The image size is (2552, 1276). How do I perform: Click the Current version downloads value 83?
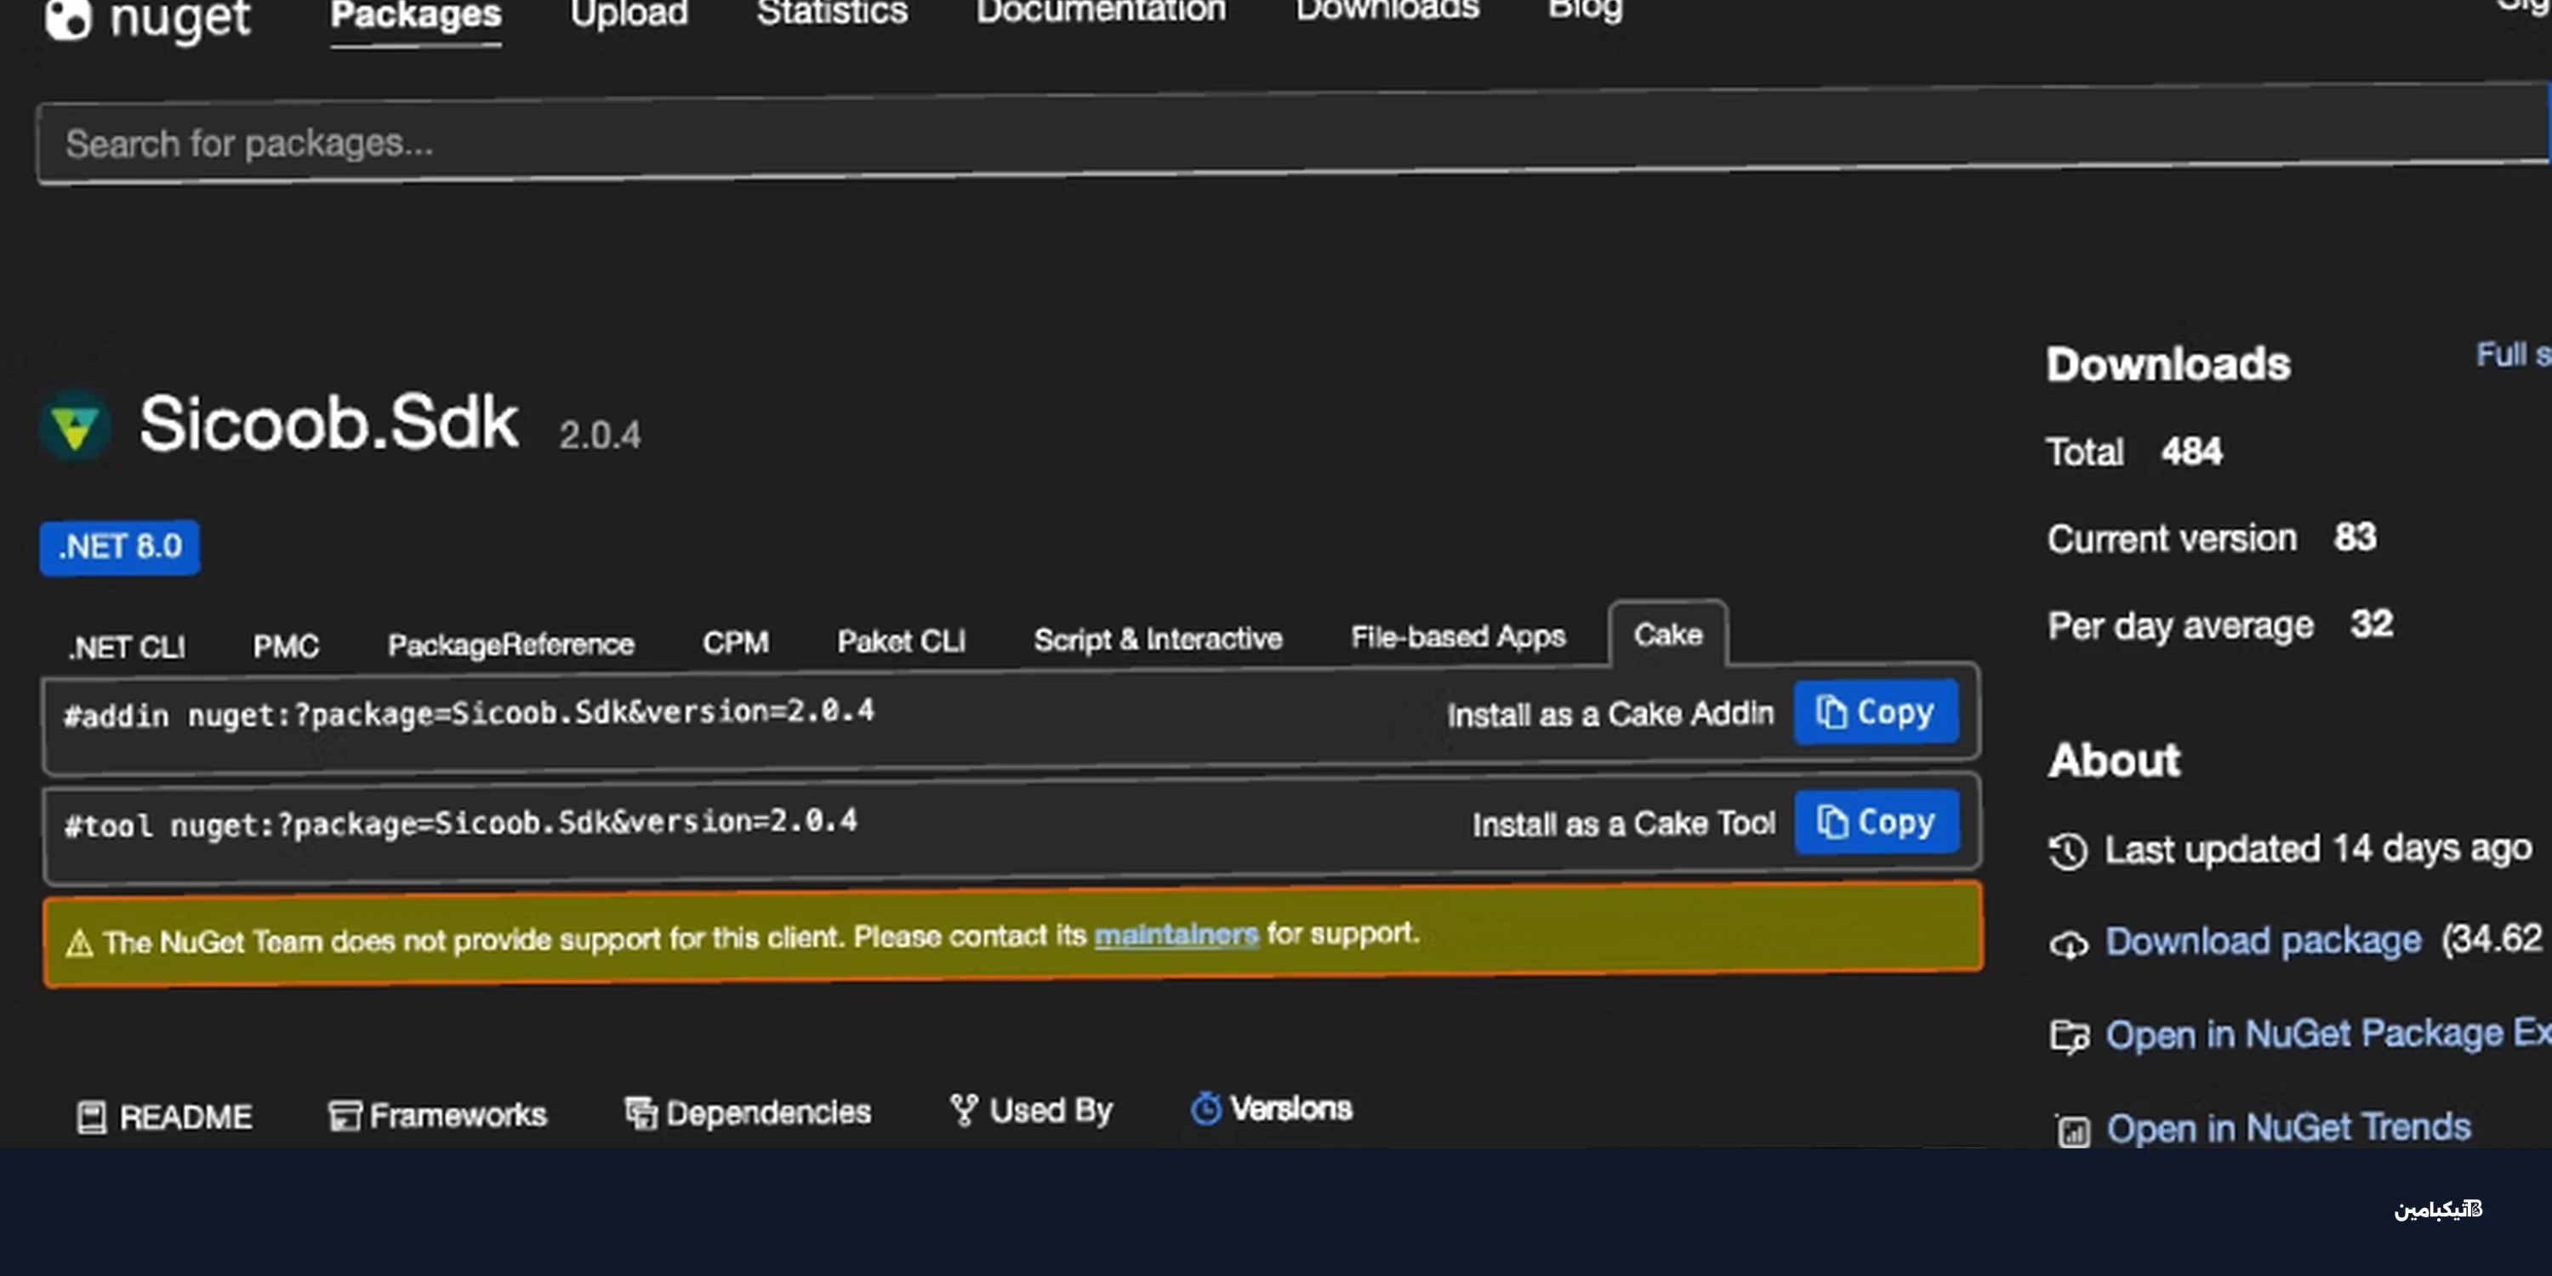[2355, 537]
